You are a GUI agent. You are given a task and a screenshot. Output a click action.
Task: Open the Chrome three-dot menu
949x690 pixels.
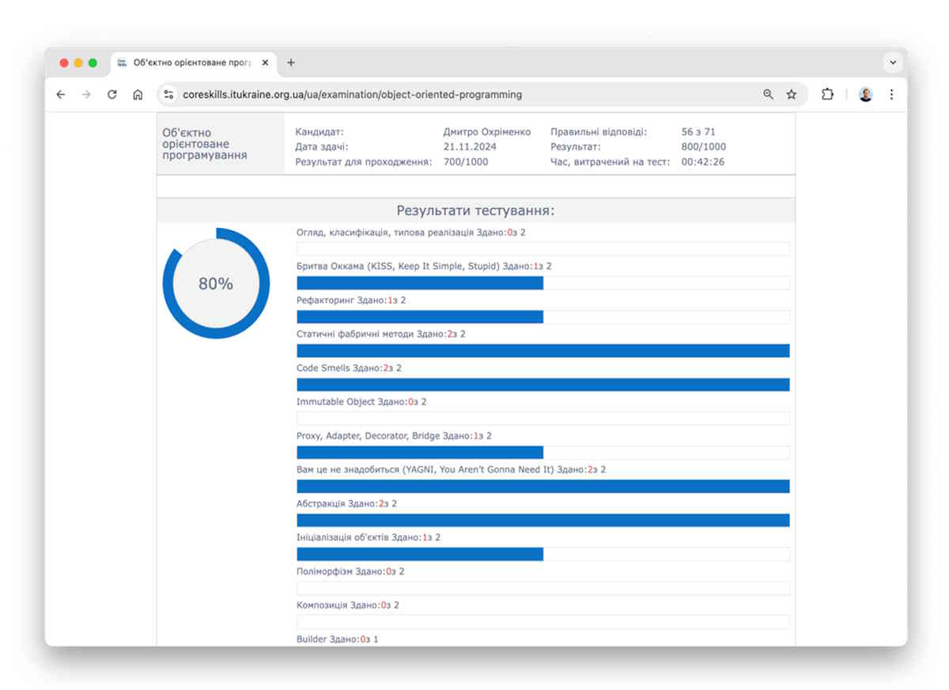click(x=891, y=94)
